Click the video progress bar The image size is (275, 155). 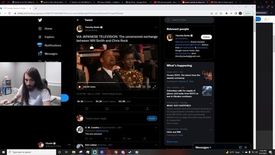[x=117, y=82]
